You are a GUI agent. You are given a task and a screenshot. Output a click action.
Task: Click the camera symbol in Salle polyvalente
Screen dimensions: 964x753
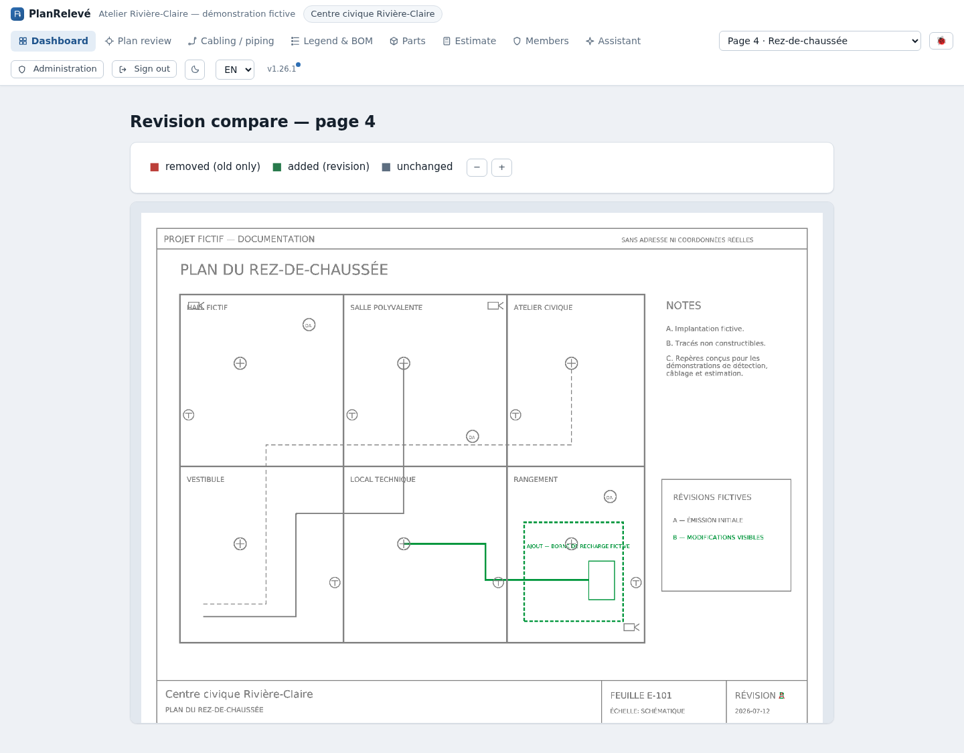[x=495, y=306]
